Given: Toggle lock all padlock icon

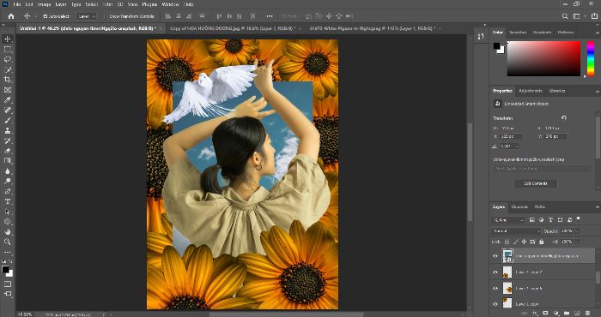Looking at the screenshot, I should [x=541, y=242].
